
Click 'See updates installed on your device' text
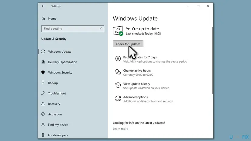(146, 88)
